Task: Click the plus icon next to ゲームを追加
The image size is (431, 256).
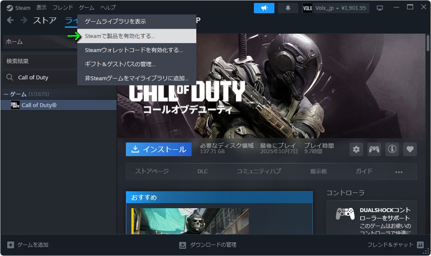Action: pos(10,245)
